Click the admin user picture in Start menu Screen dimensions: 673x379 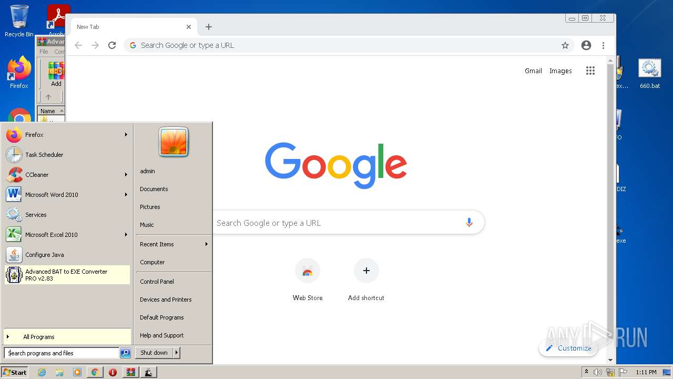tap(174, 142)
